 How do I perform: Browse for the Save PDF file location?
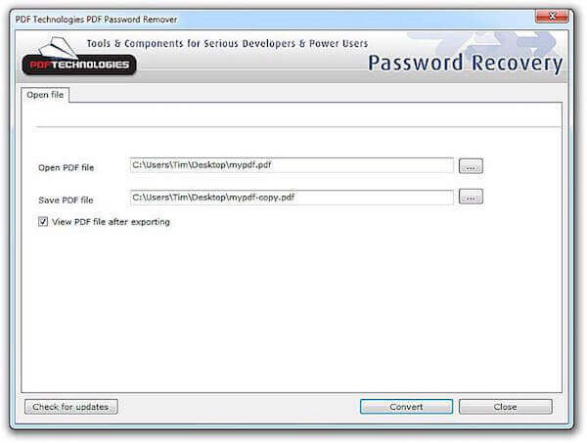[471, 197]
